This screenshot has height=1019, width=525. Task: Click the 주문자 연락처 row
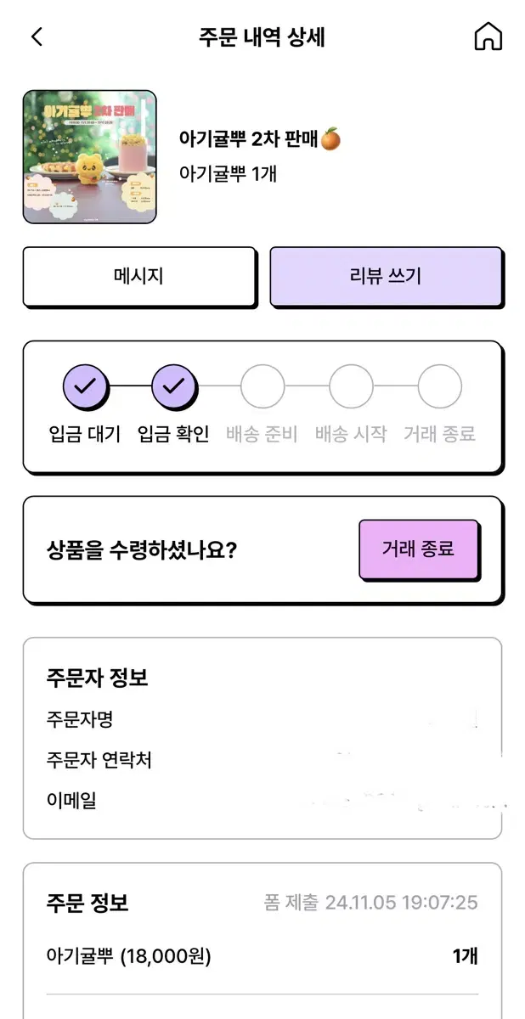tap(262, 760)
